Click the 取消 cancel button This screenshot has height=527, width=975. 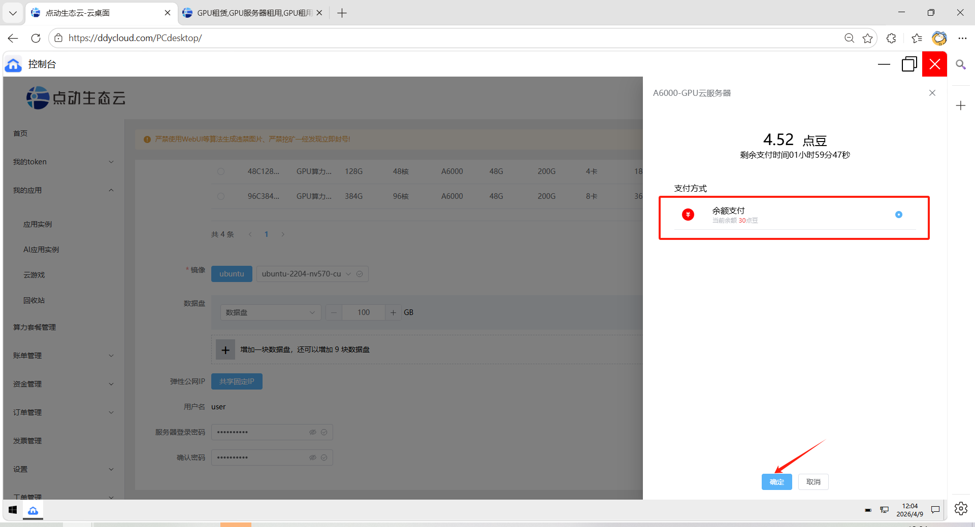coord(813,482)
